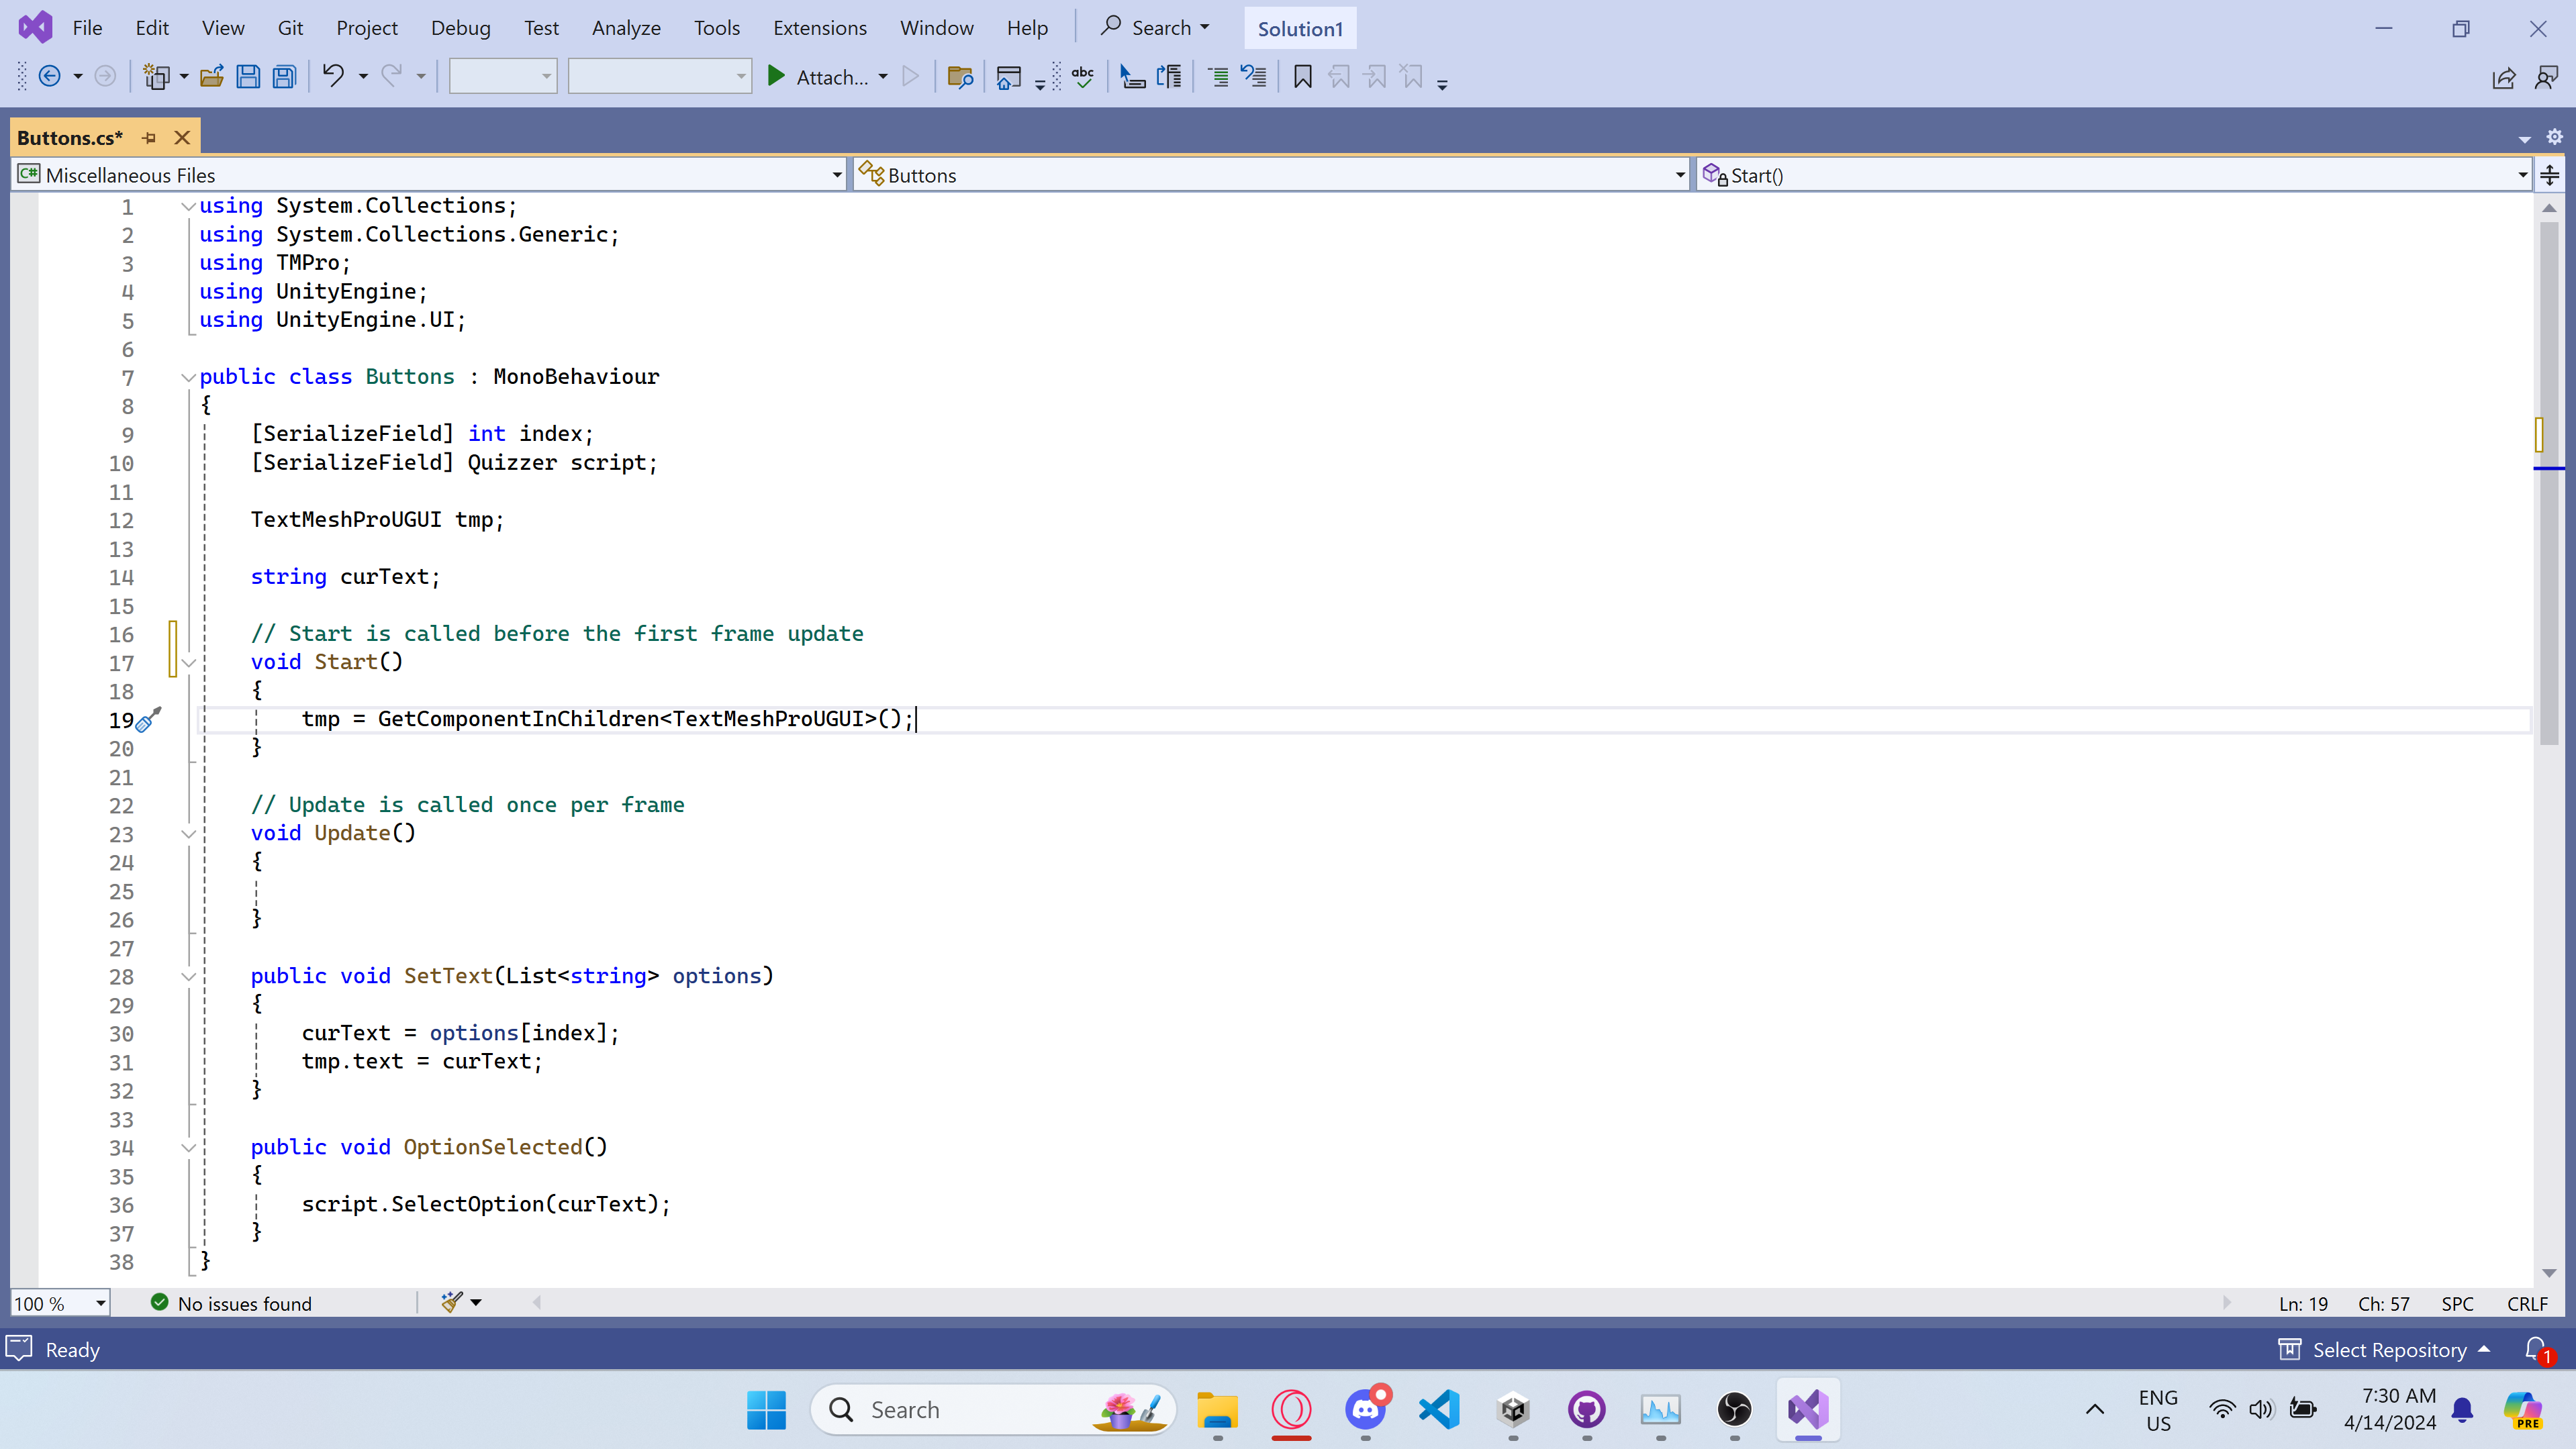Click the Open File folder icon
Screen dimensions: 2576x1449
point(211,77)
